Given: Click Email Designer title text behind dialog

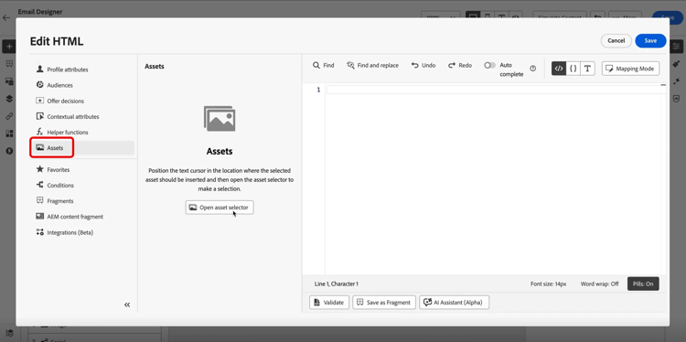Looking at the screenshot, I should tap(40, 12).
